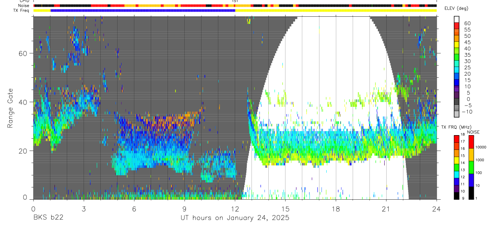Click the yellow TX FRQ segment between 14 and 15

457,160
